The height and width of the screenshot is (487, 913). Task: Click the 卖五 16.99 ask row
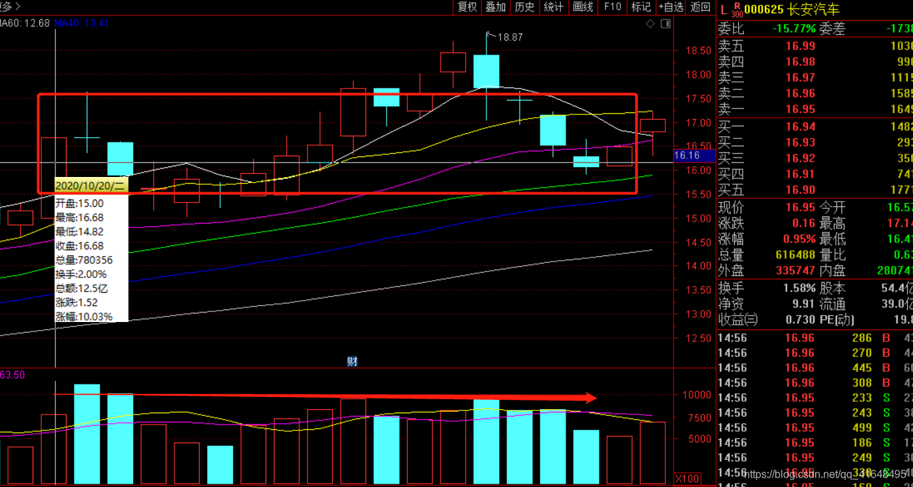pos(815,46)
